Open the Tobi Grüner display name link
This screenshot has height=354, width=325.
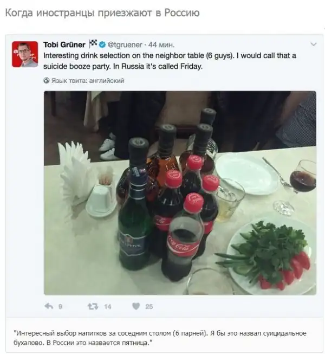(x=64, y=45)
